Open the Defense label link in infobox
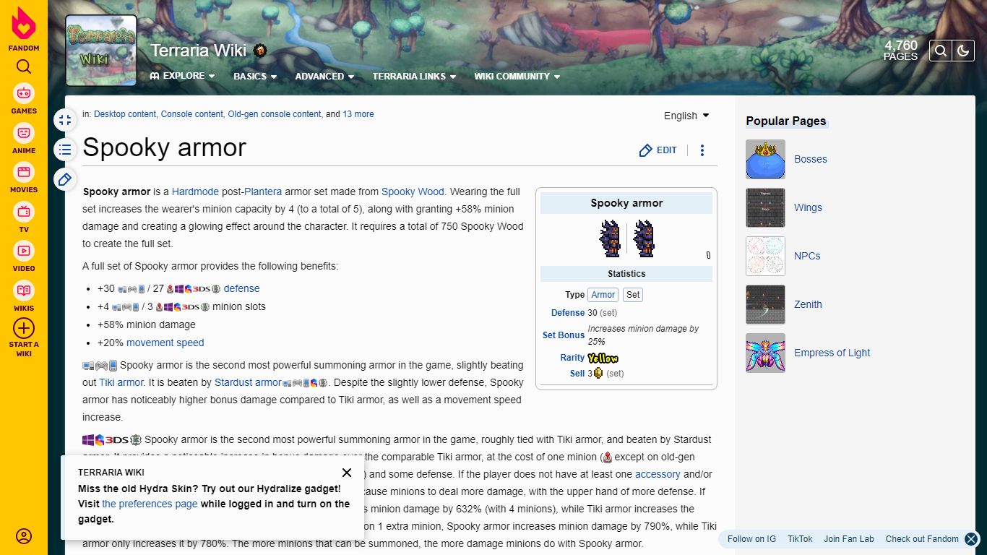Viewport: 987px width, 555px height. tap(568, 313)
